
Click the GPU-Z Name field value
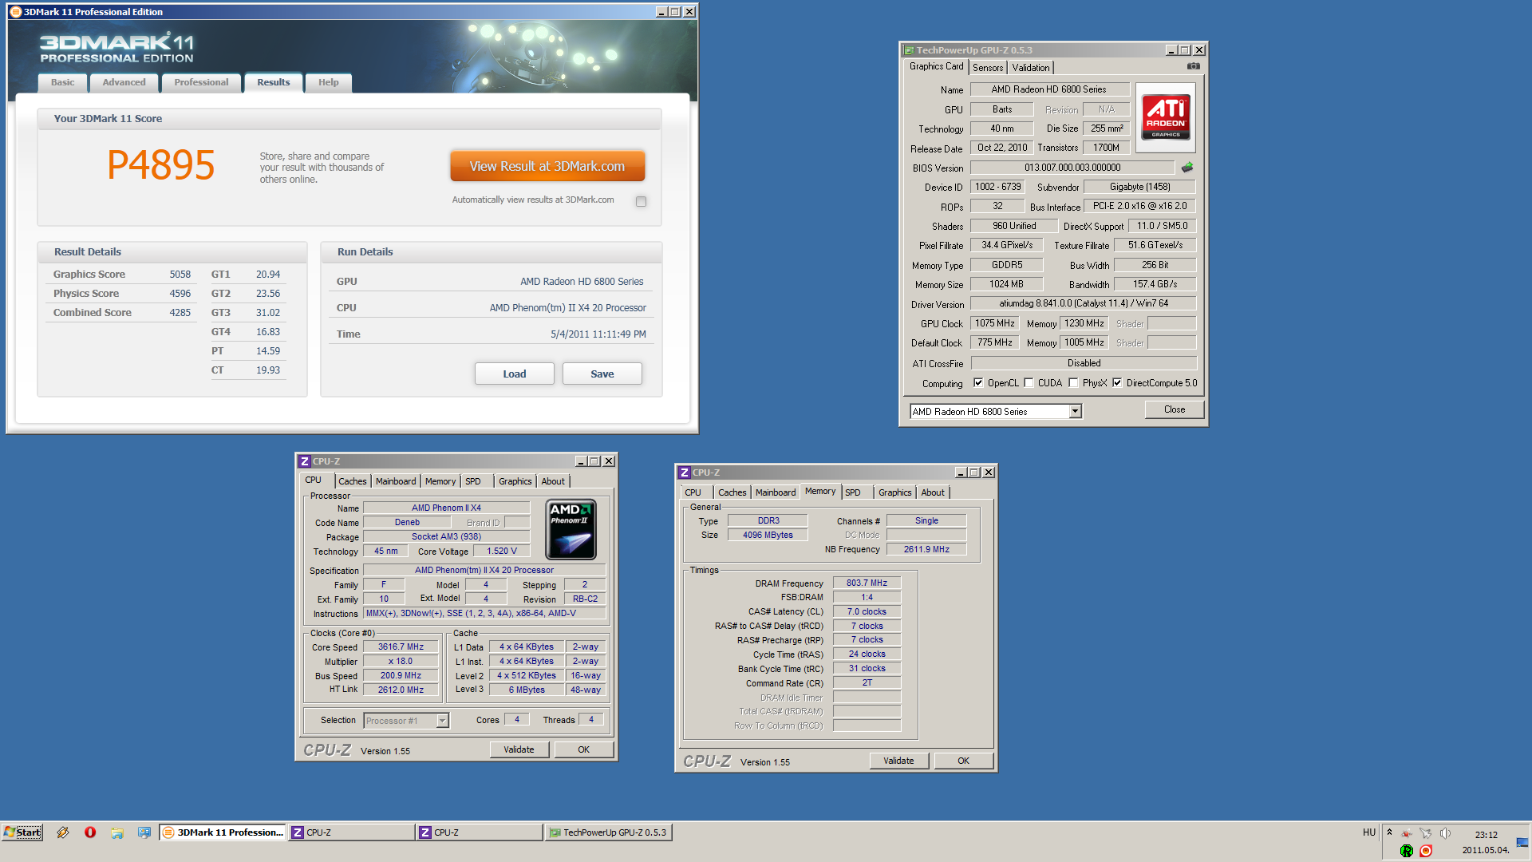coord(1049,89)
